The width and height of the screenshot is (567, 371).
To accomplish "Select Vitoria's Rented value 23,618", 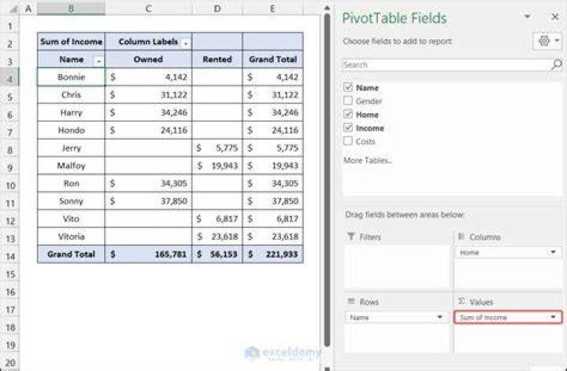I will (217, 237).
